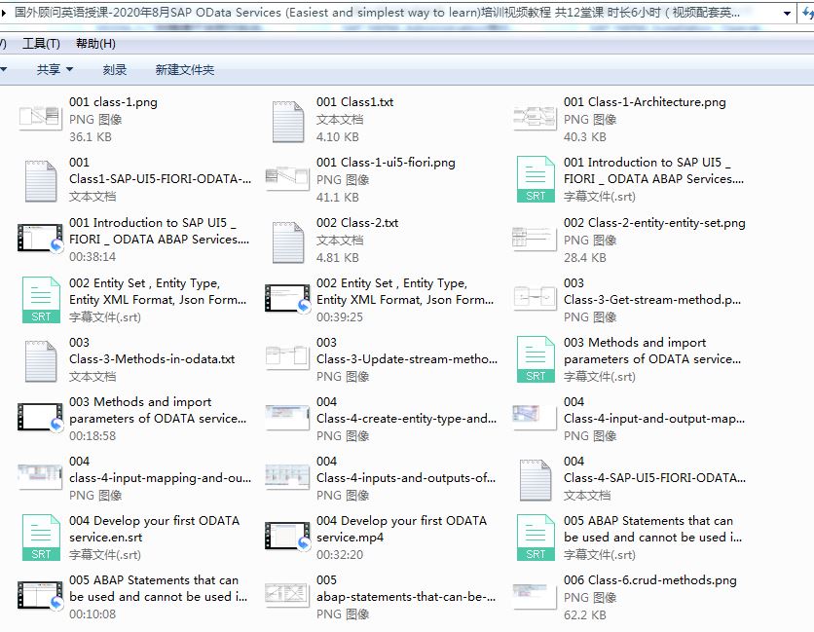Click the 36.1 KB size label
The height and width of the screenshot is (632, 814).
(x=91, y=137)
